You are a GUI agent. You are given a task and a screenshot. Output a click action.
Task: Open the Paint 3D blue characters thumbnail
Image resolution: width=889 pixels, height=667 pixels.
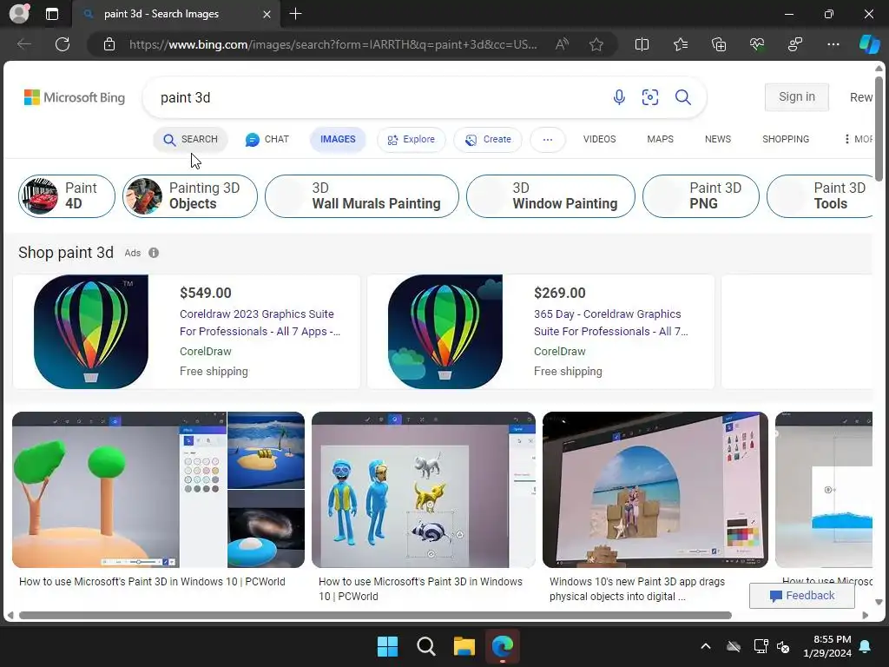click(424, 490)
